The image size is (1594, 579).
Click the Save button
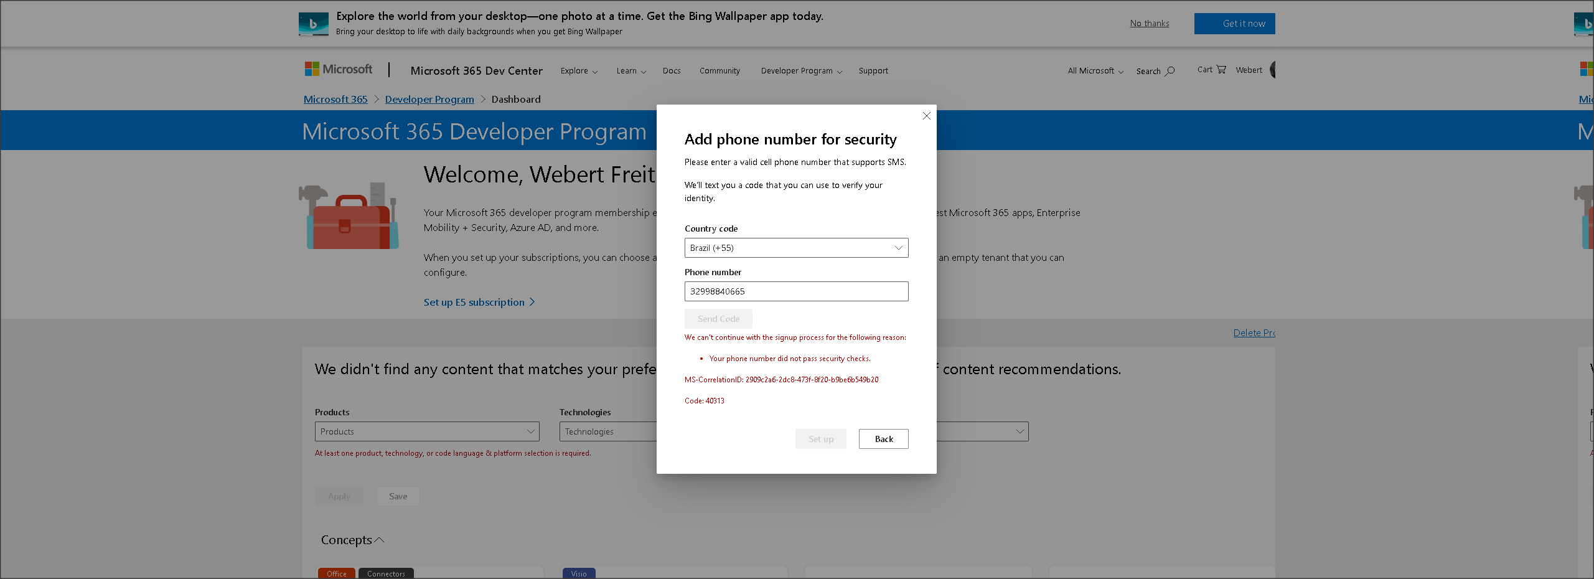(398, 496)
